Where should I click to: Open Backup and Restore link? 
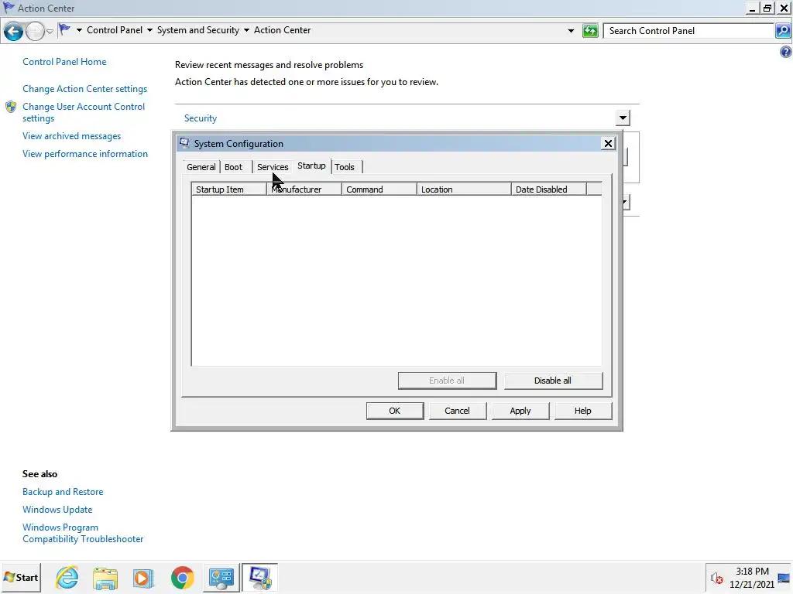(63, 492)
